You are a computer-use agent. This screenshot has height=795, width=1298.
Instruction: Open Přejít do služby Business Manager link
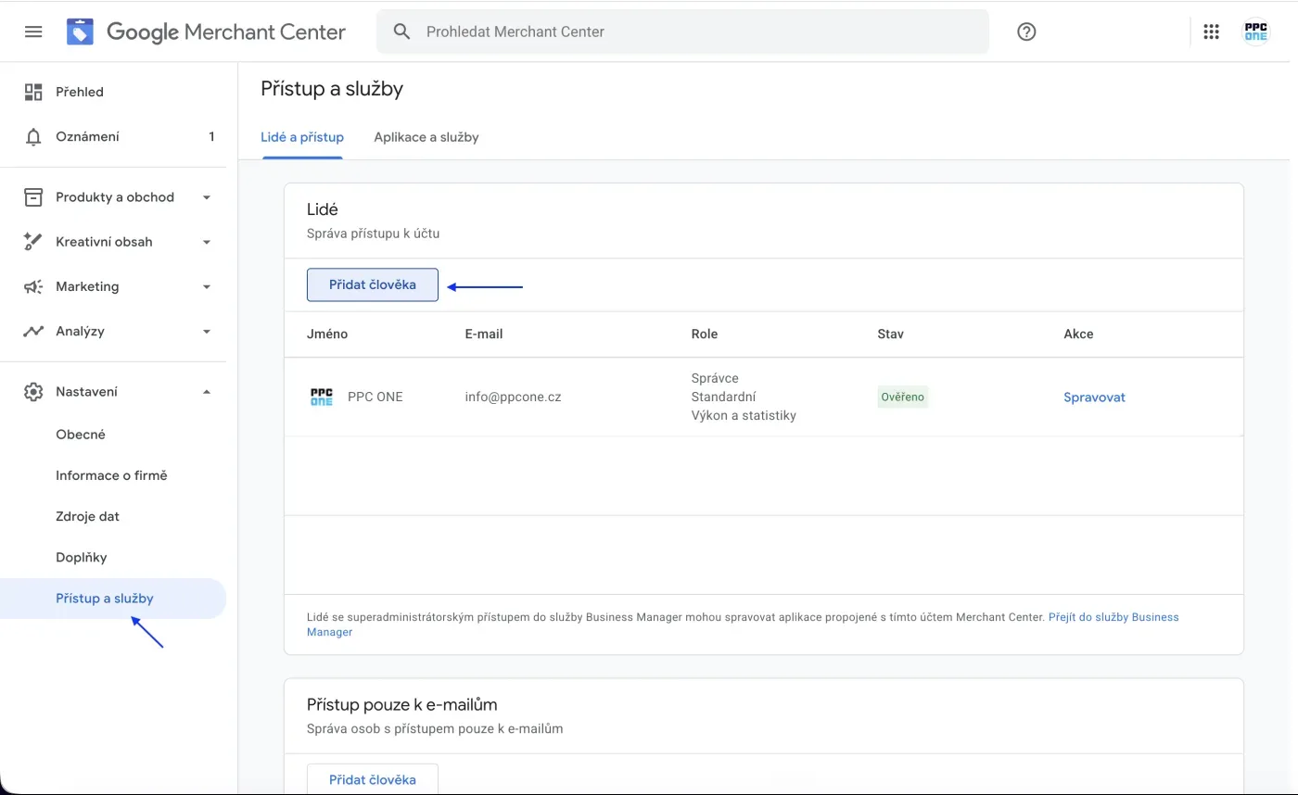click(743, 625)
